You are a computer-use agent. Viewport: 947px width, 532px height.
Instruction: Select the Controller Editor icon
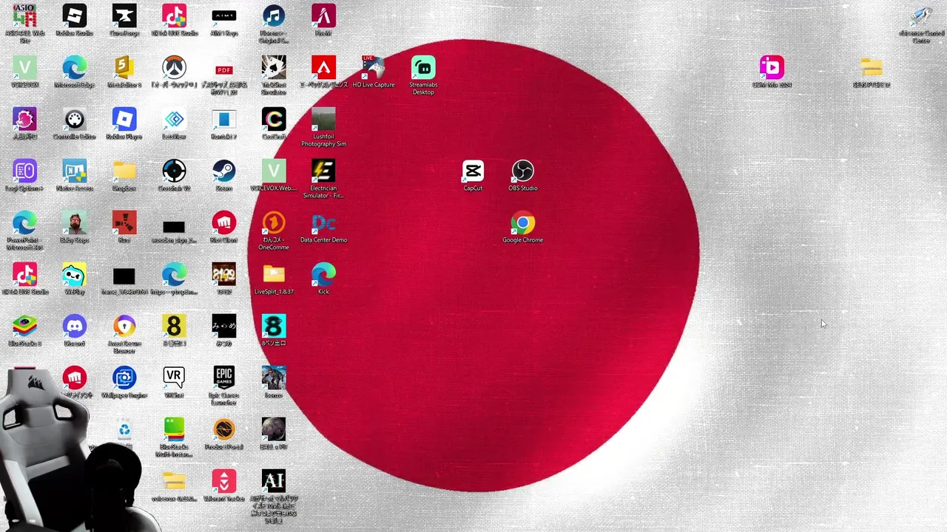click(75, 120)
